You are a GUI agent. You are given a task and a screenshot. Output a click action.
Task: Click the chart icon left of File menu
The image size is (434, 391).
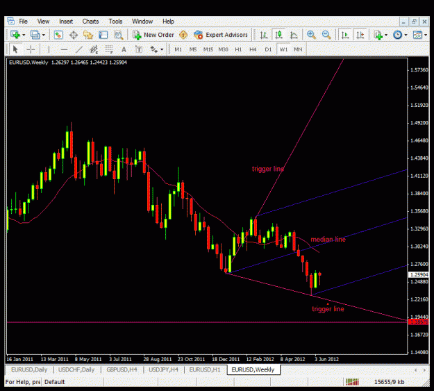pos(10,21)
